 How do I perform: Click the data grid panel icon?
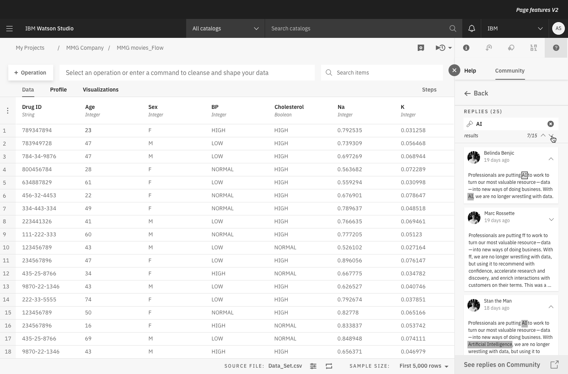pos(534,48)
